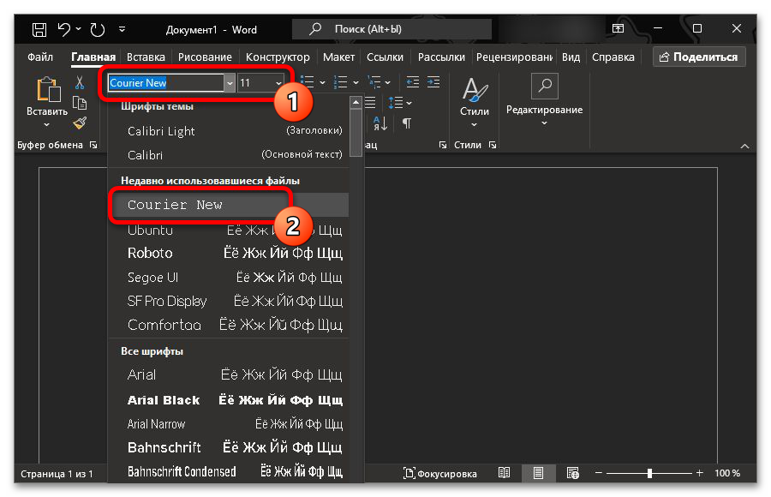The width and height of the screenshot is (771, 497).
Task: Click the zoom slider handle
Action: (x=649, y=473)
